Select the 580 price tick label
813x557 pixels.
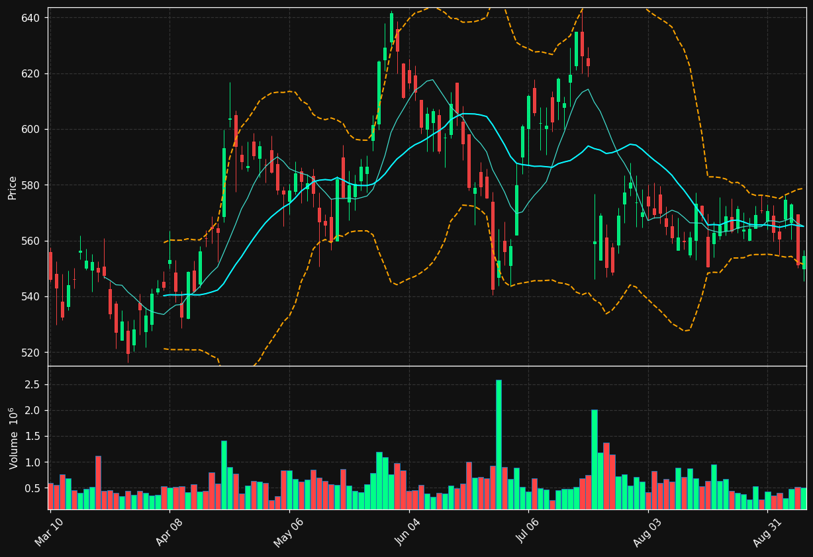32,185
